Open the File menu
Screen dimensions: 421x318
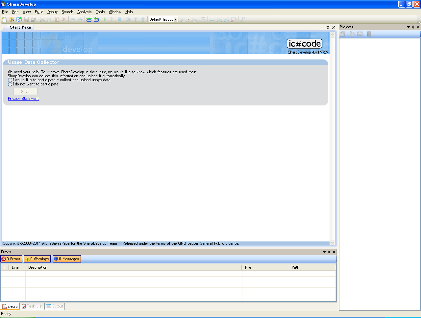(5, 12)
